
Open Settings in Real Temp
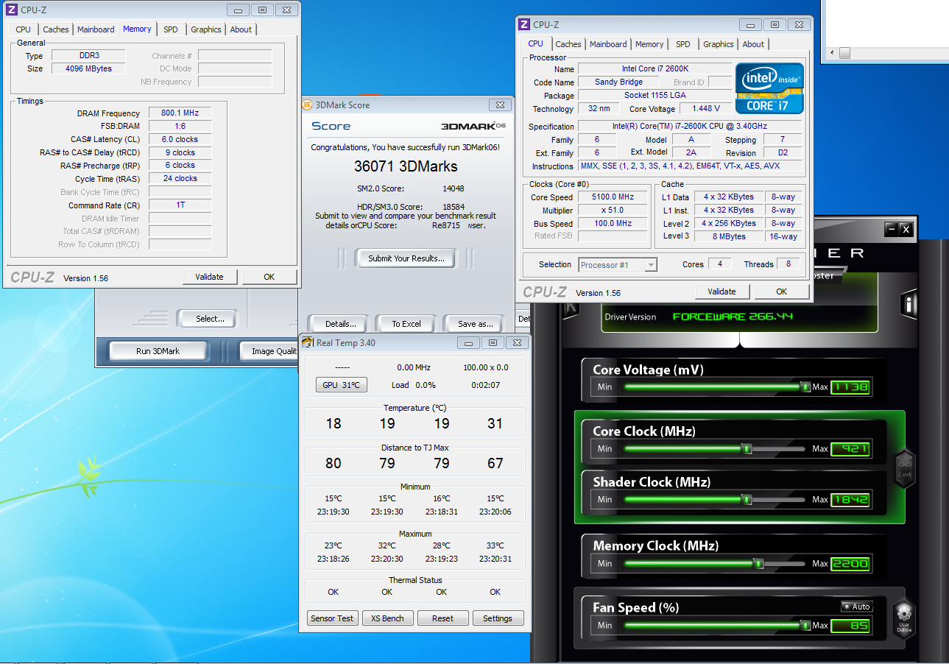pos(498,618)
